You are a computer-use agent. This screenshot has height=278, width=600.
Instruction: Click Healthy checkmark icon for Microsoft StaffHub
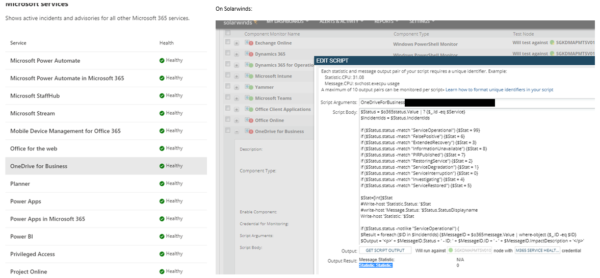point(162,96)
